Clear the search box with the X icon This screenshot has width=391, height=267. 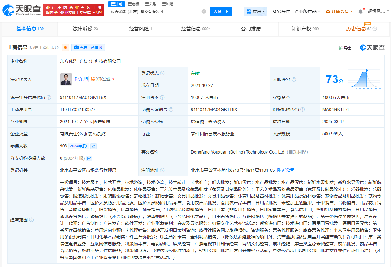coord(204,11)
